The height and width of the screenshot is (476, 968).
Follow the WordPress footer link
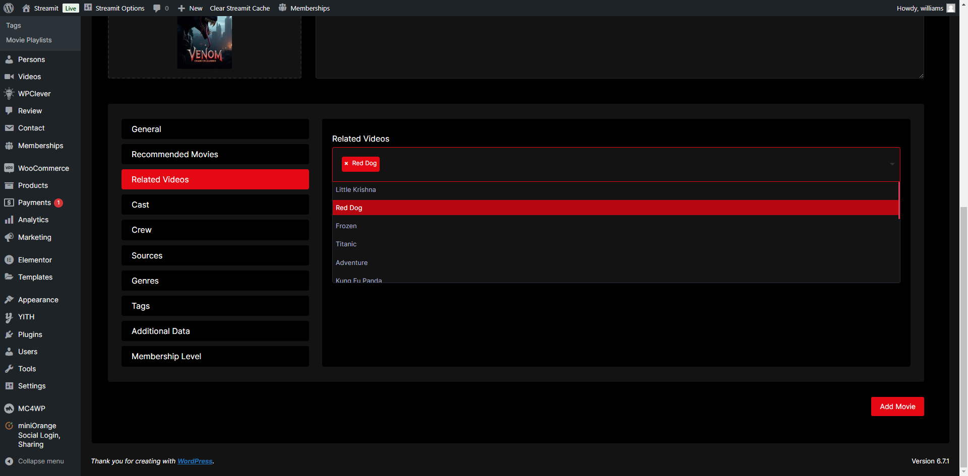point(195,461)
